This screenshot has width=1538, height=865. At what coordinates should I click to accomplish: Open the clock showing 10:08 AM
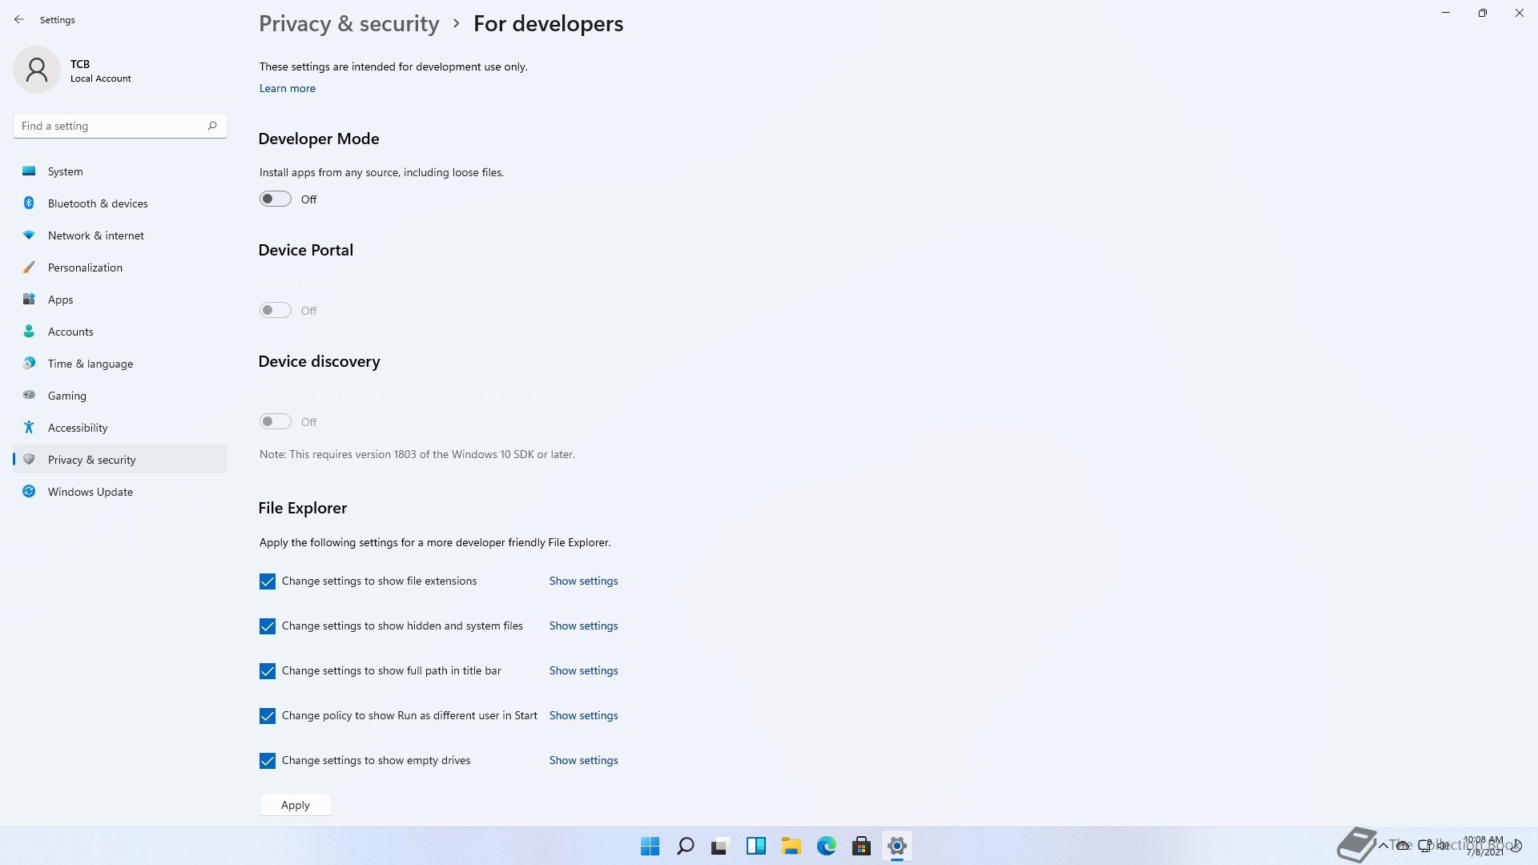[1484, 846]
